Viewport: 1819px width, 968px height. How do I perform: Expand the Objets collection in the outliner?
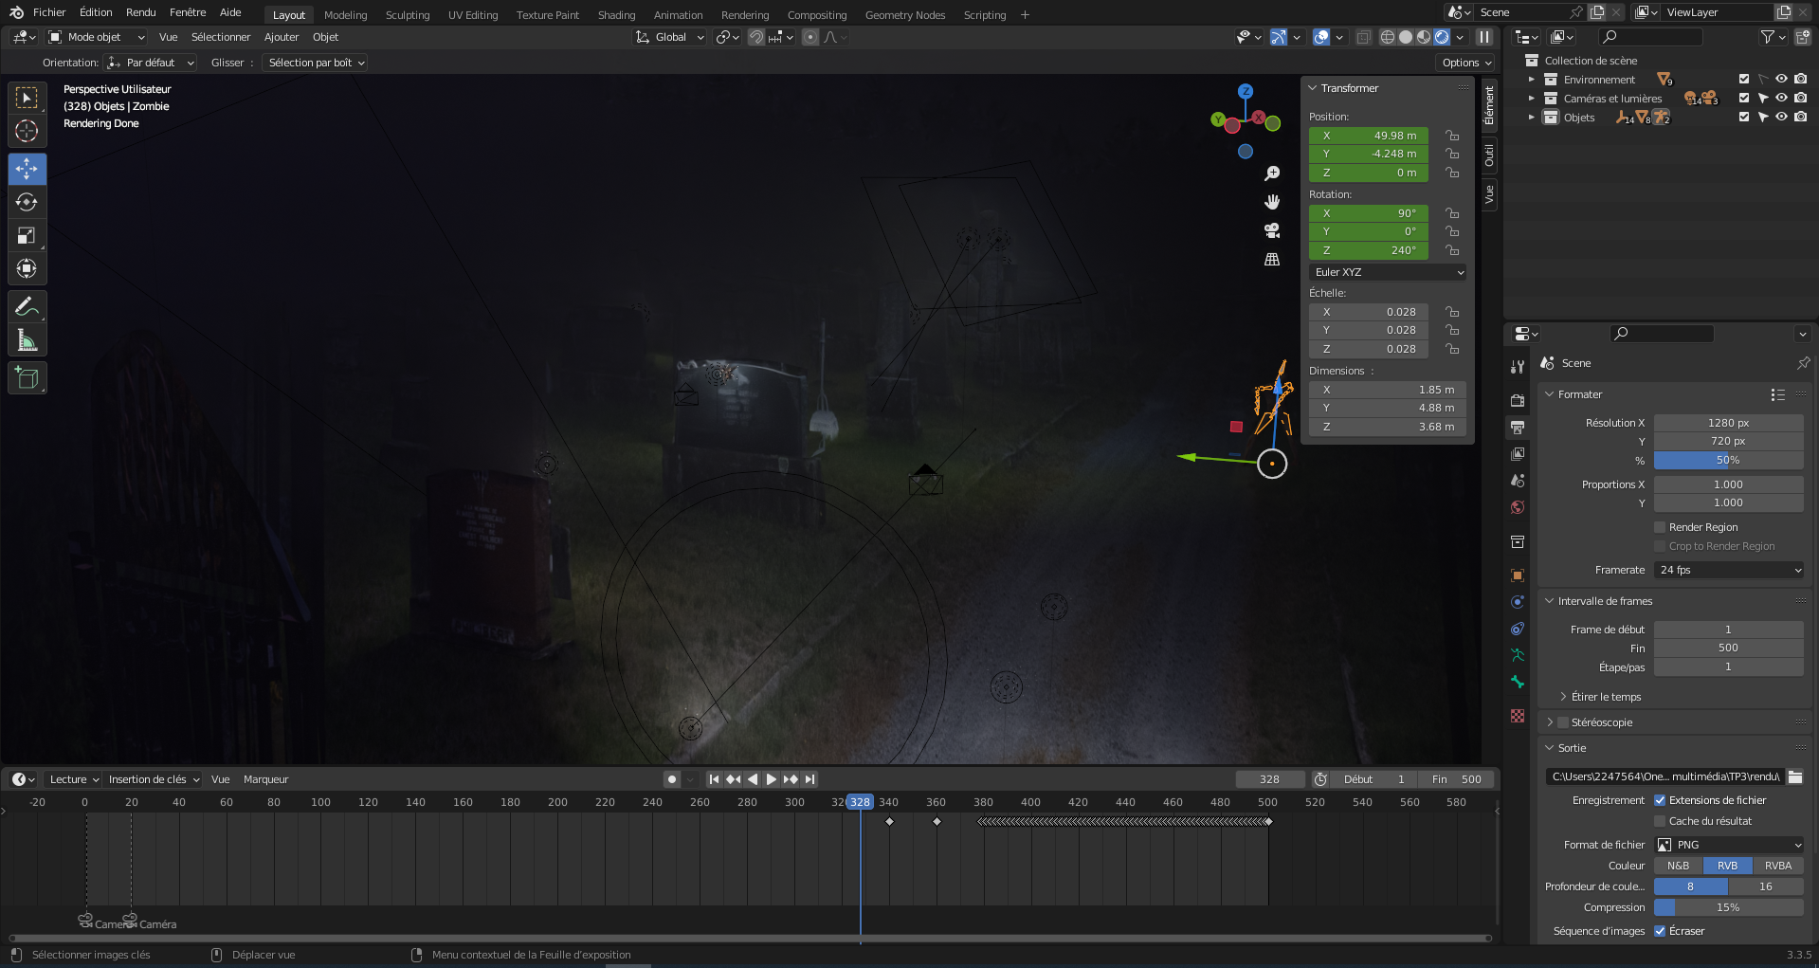tap(1531, 118)
